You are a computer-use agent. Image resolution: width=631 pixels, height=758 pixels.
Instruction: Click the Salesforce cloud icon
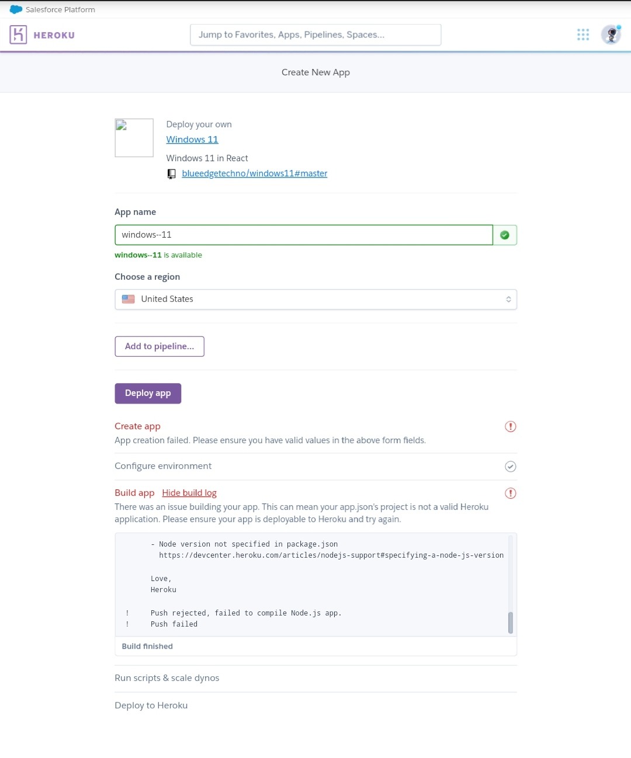pos(16,9)
